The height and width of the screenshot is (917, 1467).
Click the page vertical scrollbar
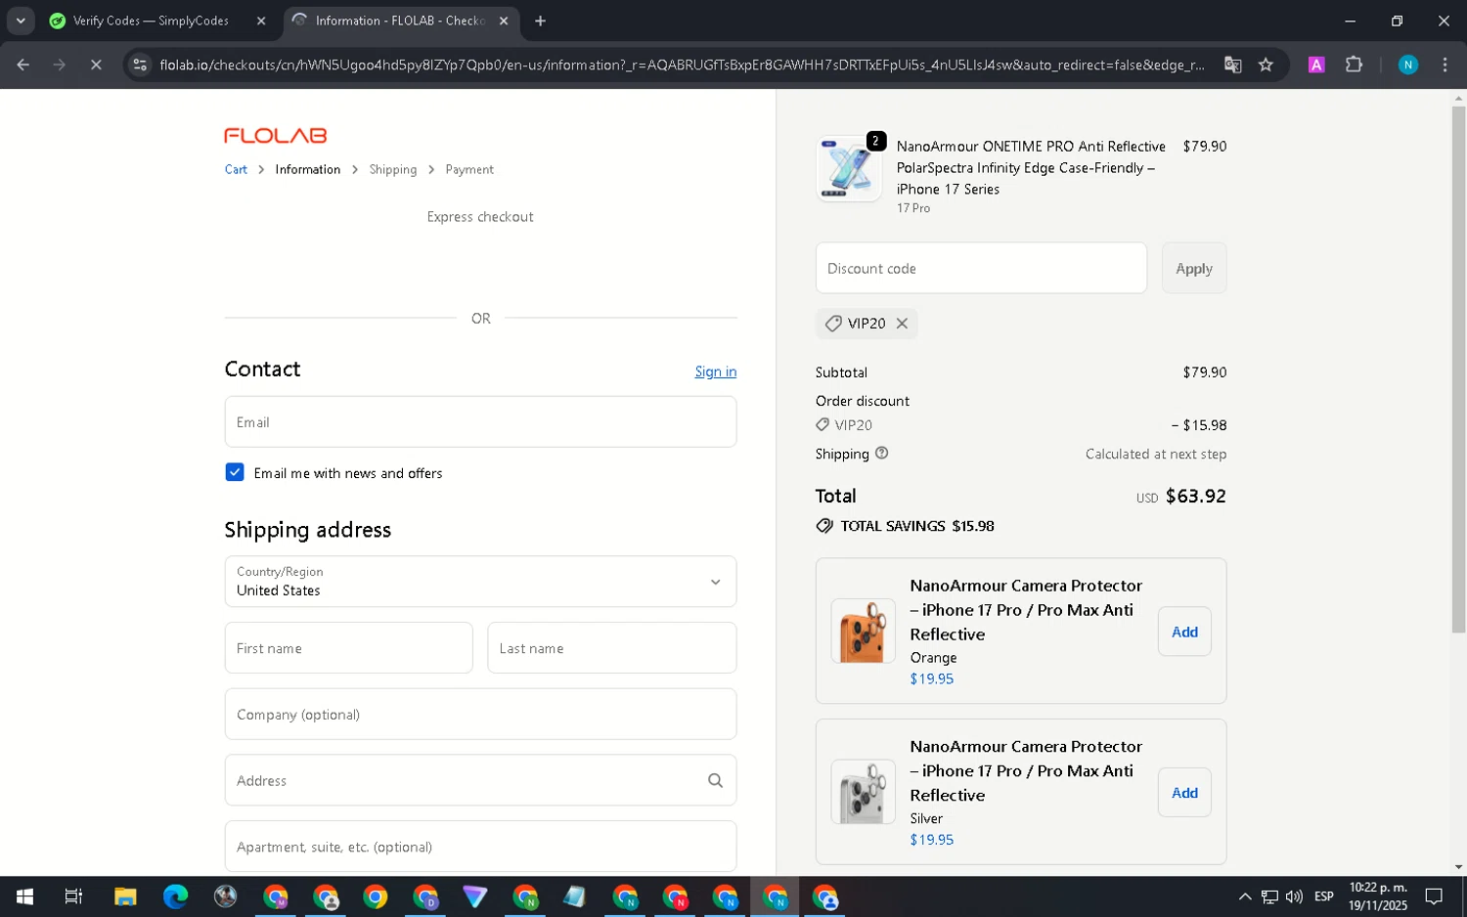coord(1458,369)
